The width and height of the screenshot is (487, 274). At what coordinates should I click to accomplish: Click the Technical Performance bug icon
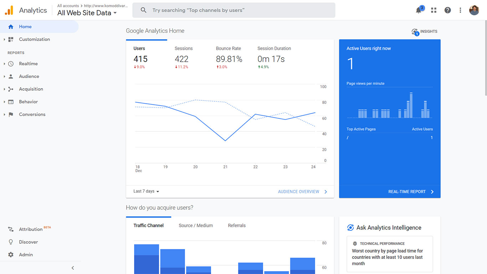(x=355, y=244)
